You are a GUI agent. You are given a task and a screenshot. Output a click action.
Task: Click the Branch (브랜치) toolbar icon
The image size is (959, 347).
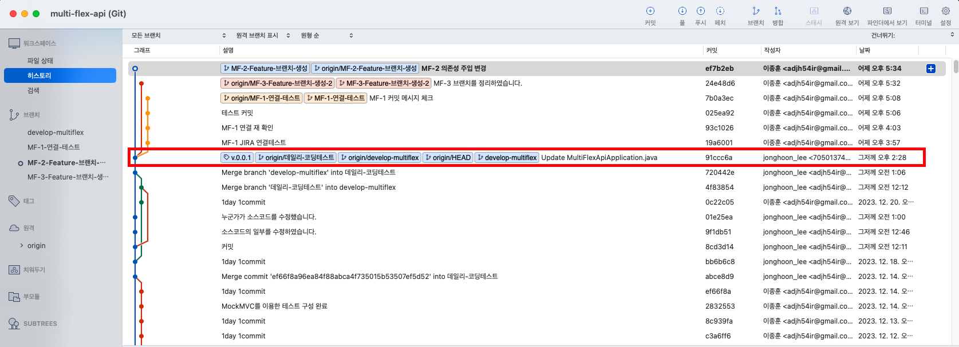click(x=756, y=11)
